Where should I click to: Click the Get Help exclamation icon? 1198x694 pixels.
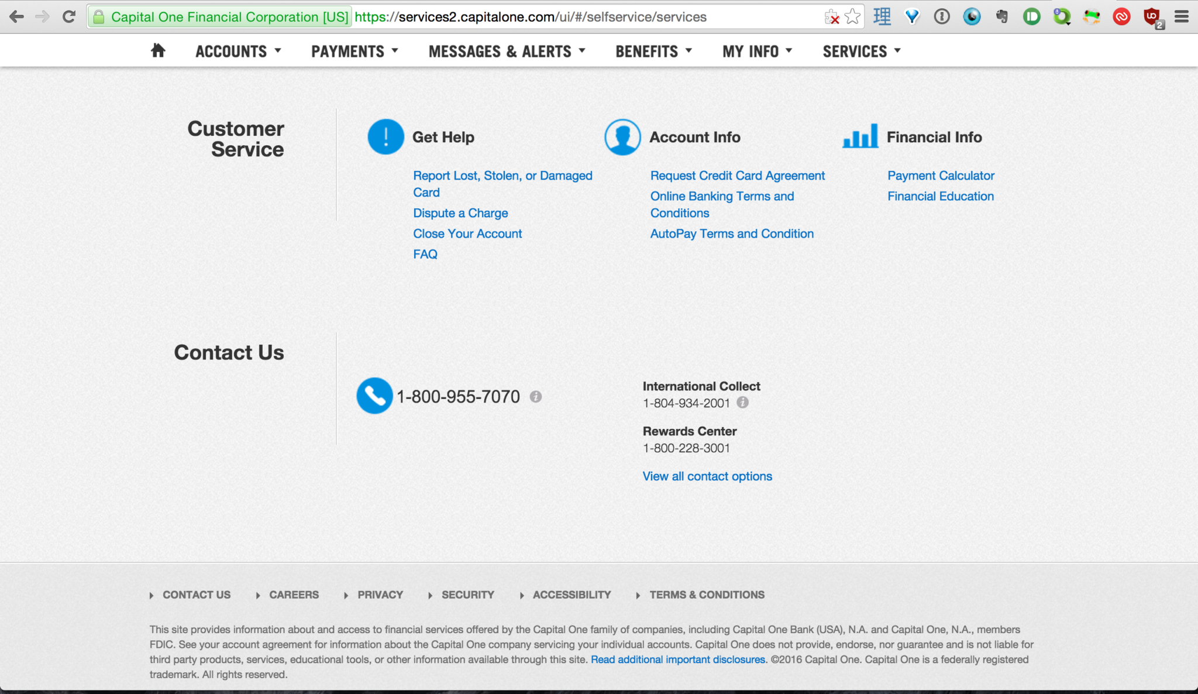point(385,136)
